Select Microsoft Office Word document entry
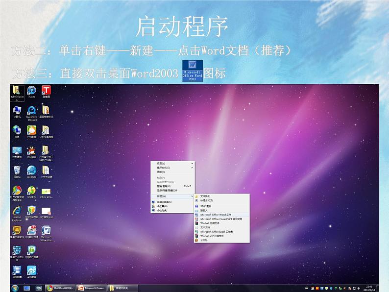The height and width of the screenshot is (292, 389). click(x=222, y=215)
